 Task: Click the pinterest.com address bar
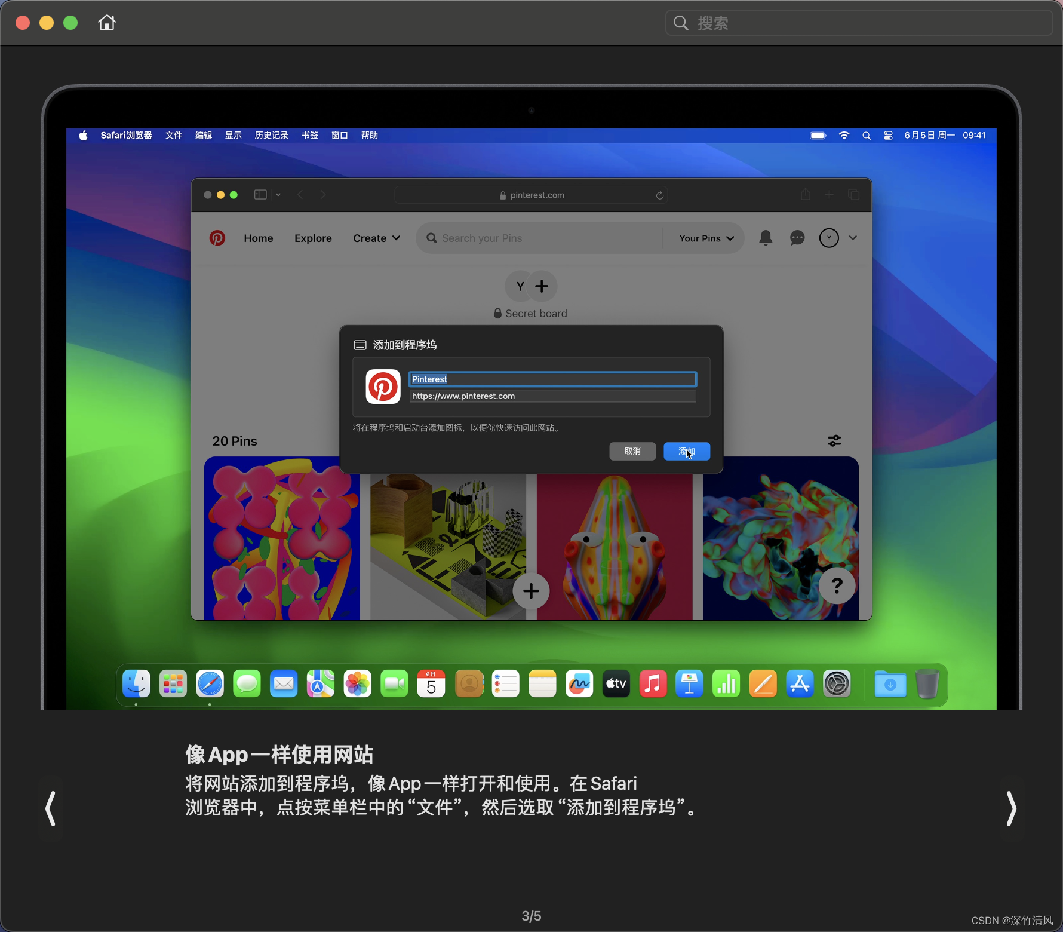click(x=531, y=195)
